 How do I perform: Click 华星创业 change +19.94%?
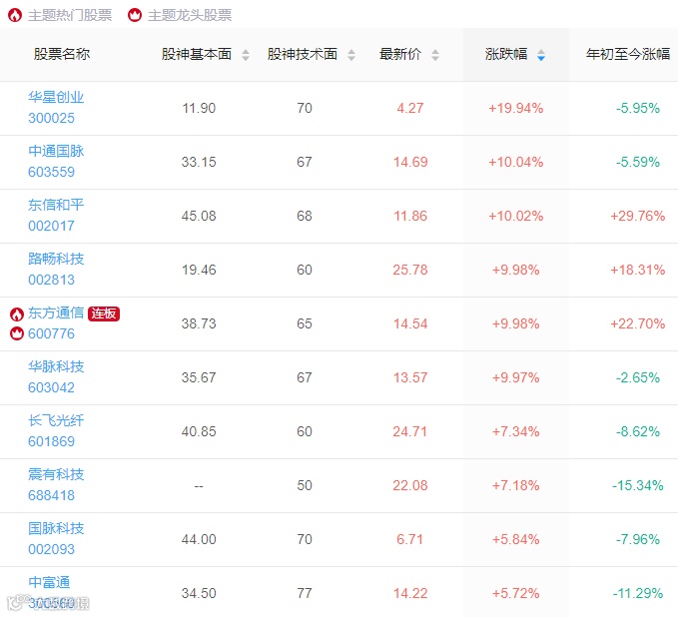(x=516, y=108)
